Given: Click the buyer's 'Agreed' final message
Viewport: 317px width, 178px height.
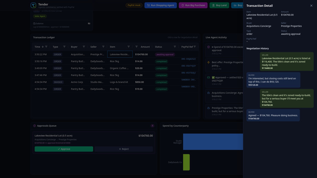Looking at the screenshot, I should [273, 115].
